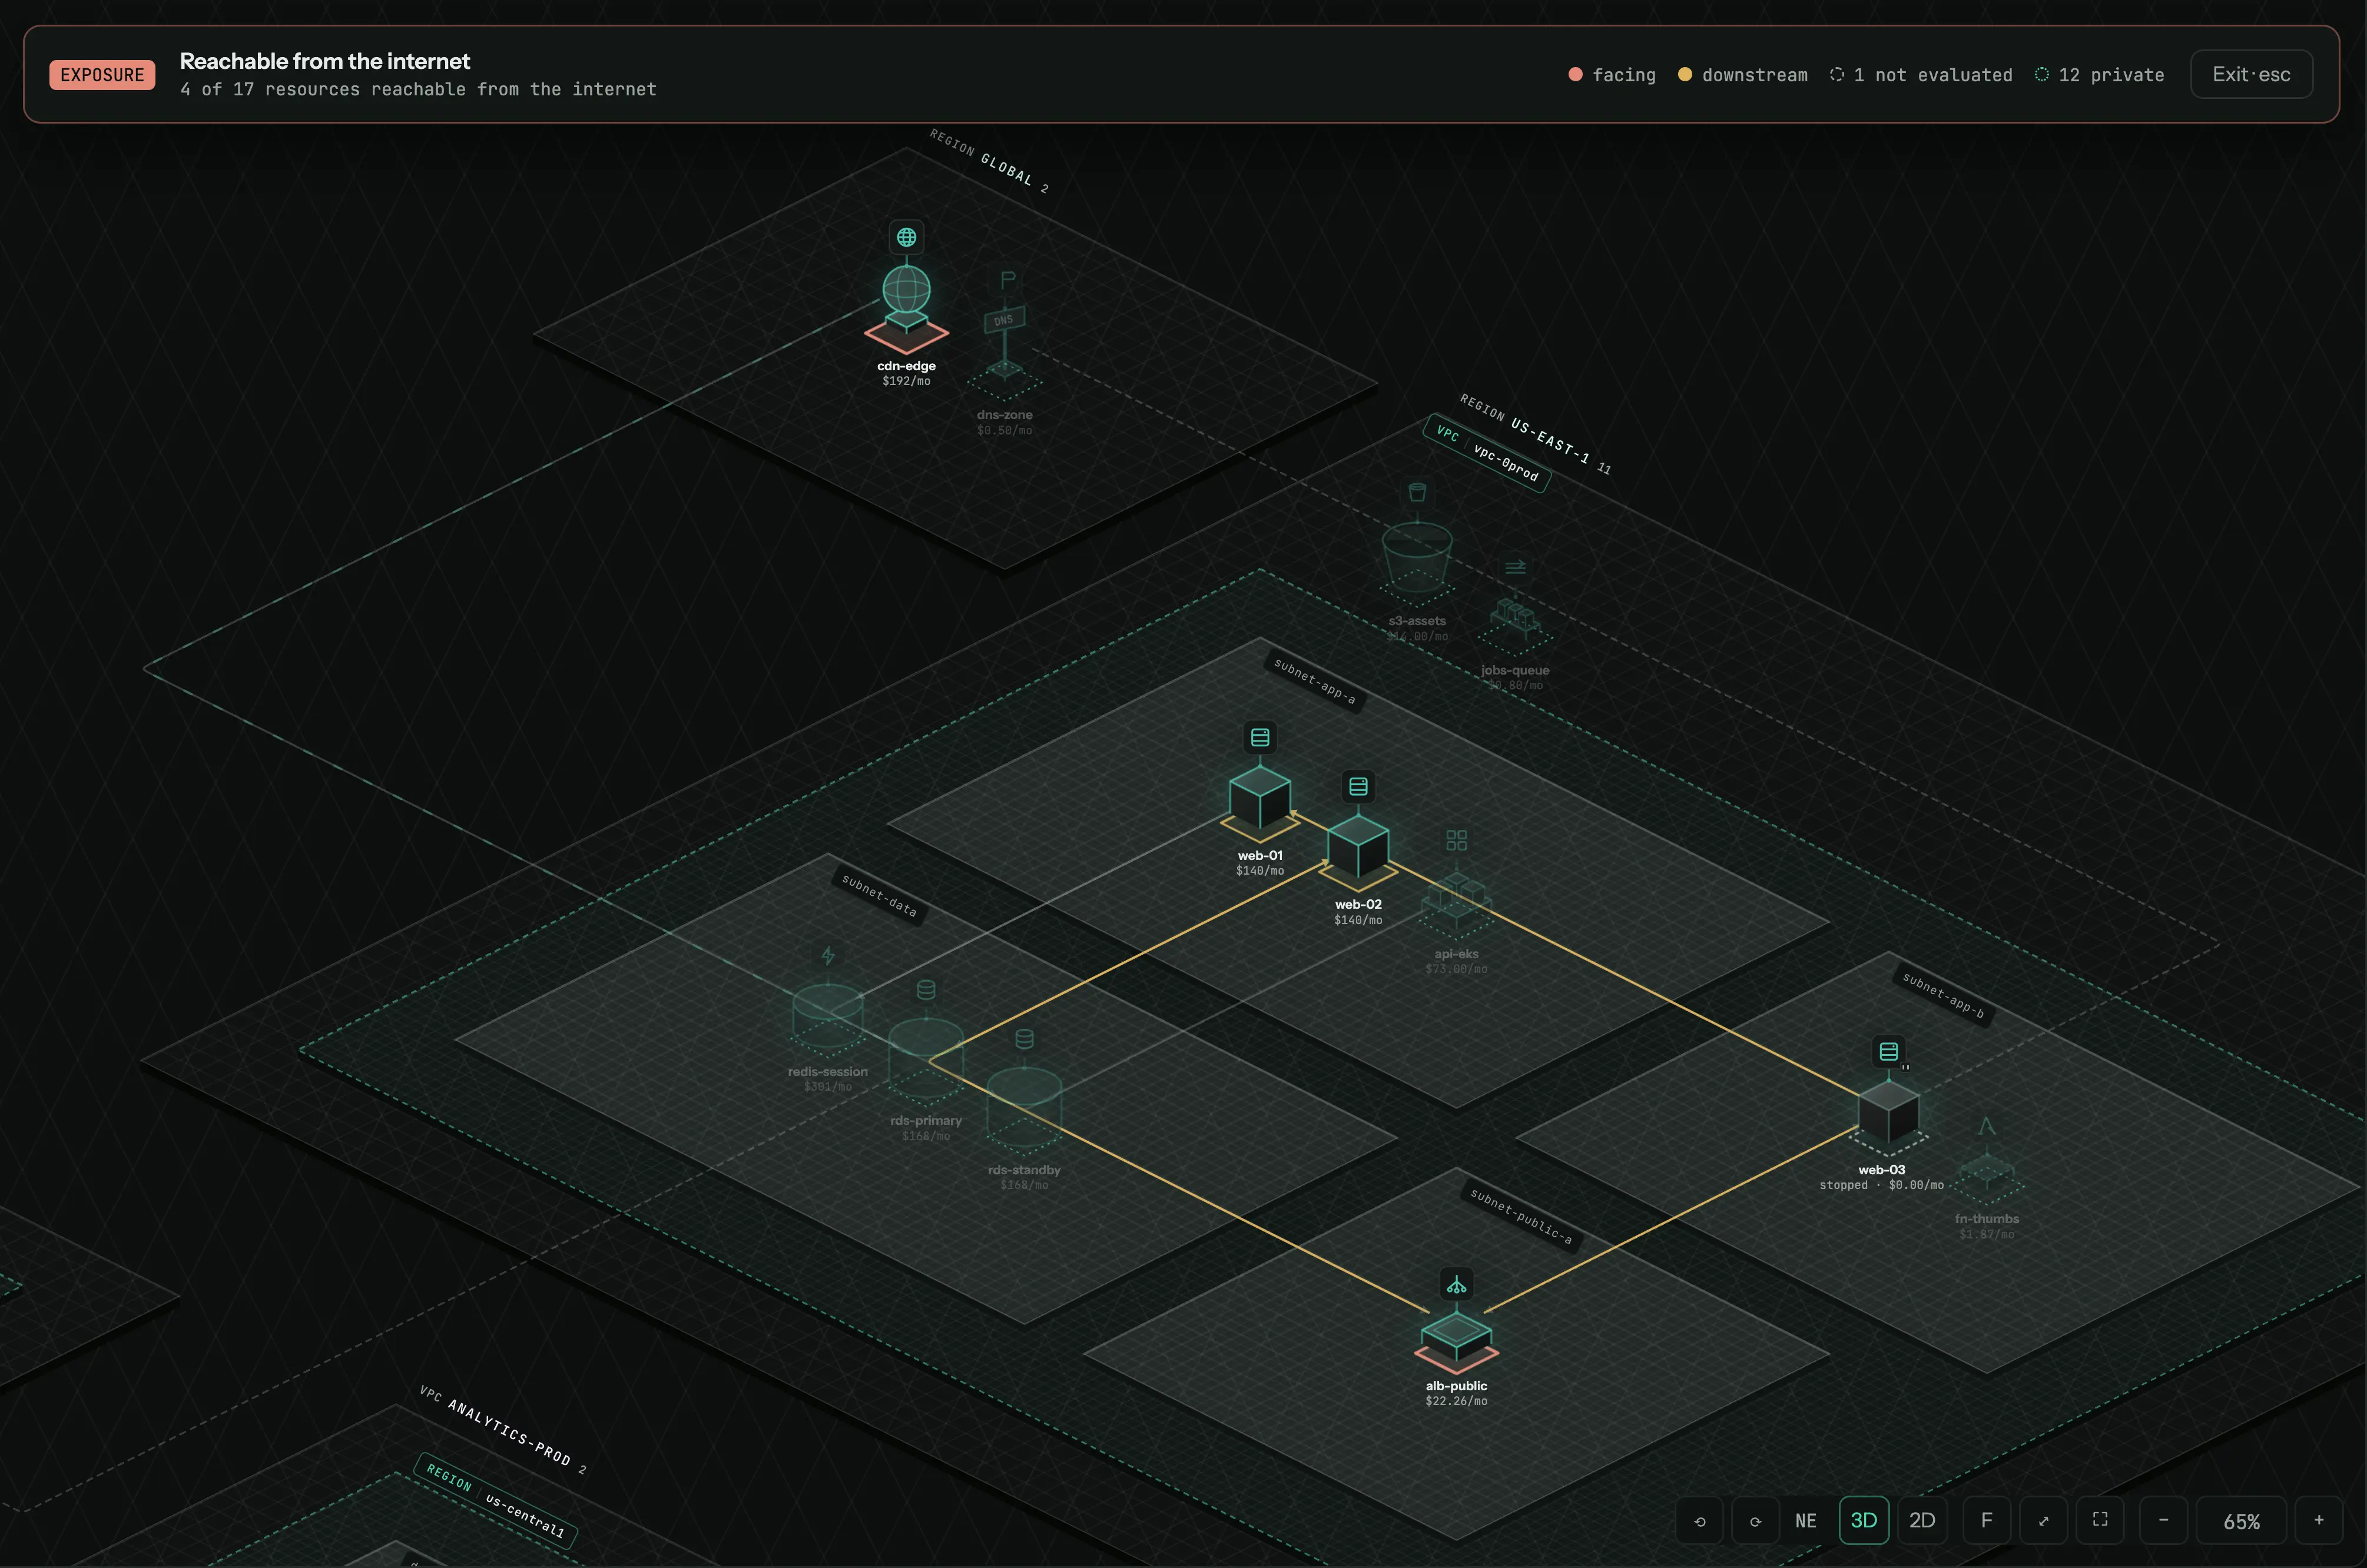Select the api-eks cluster node
This screenshot has width=2367, height=1568.
tap(1456, 900)
